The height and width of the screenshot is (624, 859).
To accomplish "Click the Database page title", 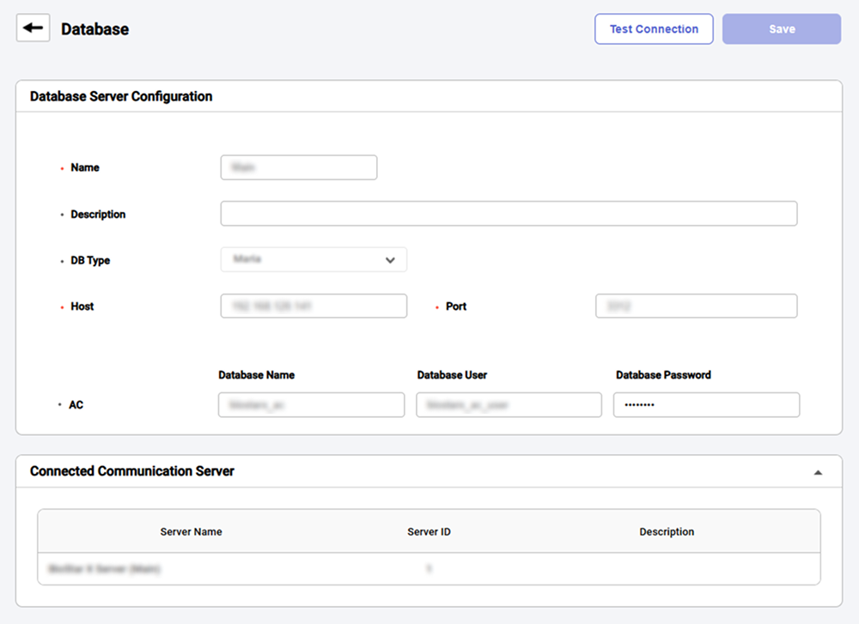I will click(x=94, y=29).
